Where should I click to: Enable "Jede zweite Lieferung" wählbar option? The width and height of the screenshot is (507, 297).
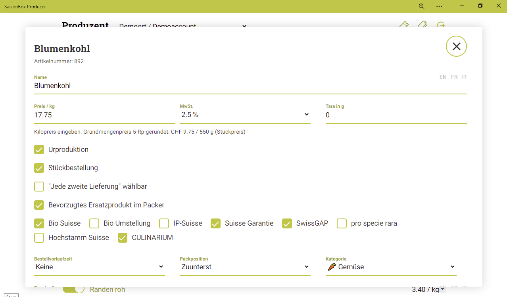(x=39, y=186)
